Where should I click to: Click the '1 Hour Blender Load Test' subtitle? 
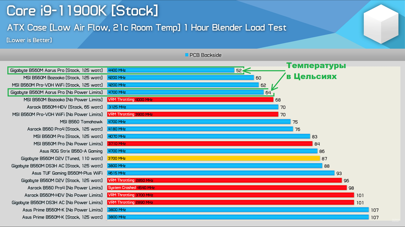(235, 28)
